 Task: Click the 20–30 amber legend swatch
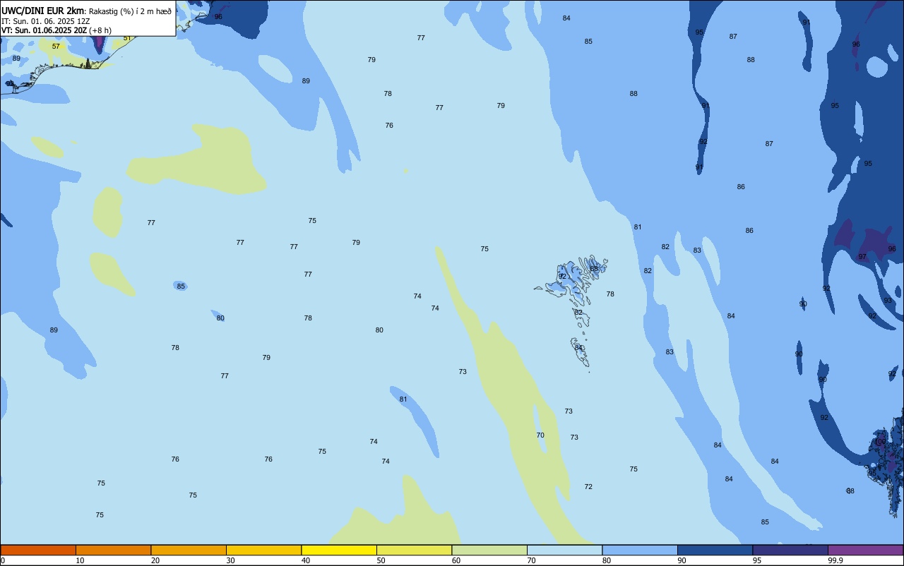click(x=189, y=550)
